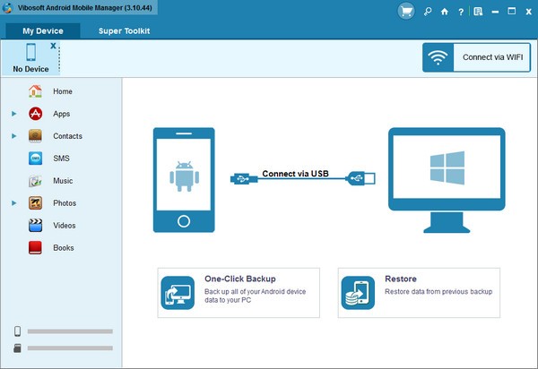The image size is (538, 369).
Task: Click the WIFI signal icon
Action: pos(438,57)
